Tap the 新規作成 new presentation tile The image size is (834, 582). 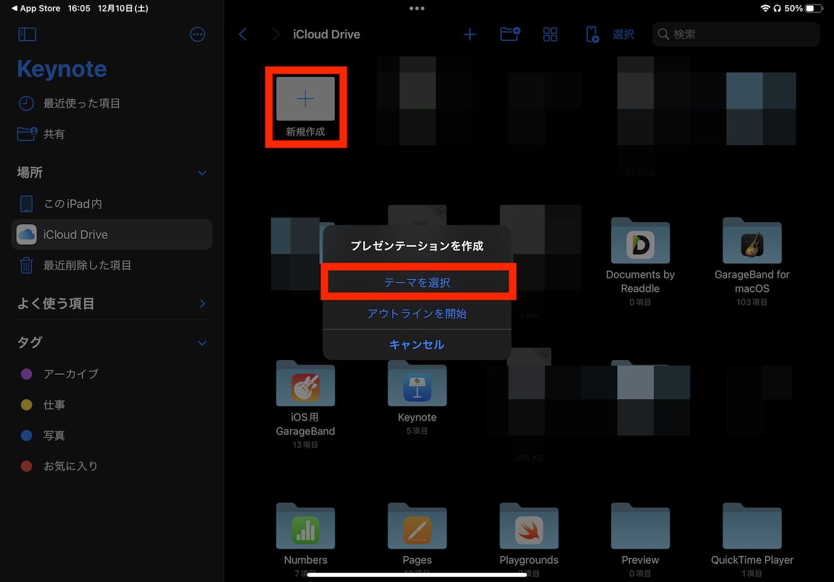tap(306, 107)
